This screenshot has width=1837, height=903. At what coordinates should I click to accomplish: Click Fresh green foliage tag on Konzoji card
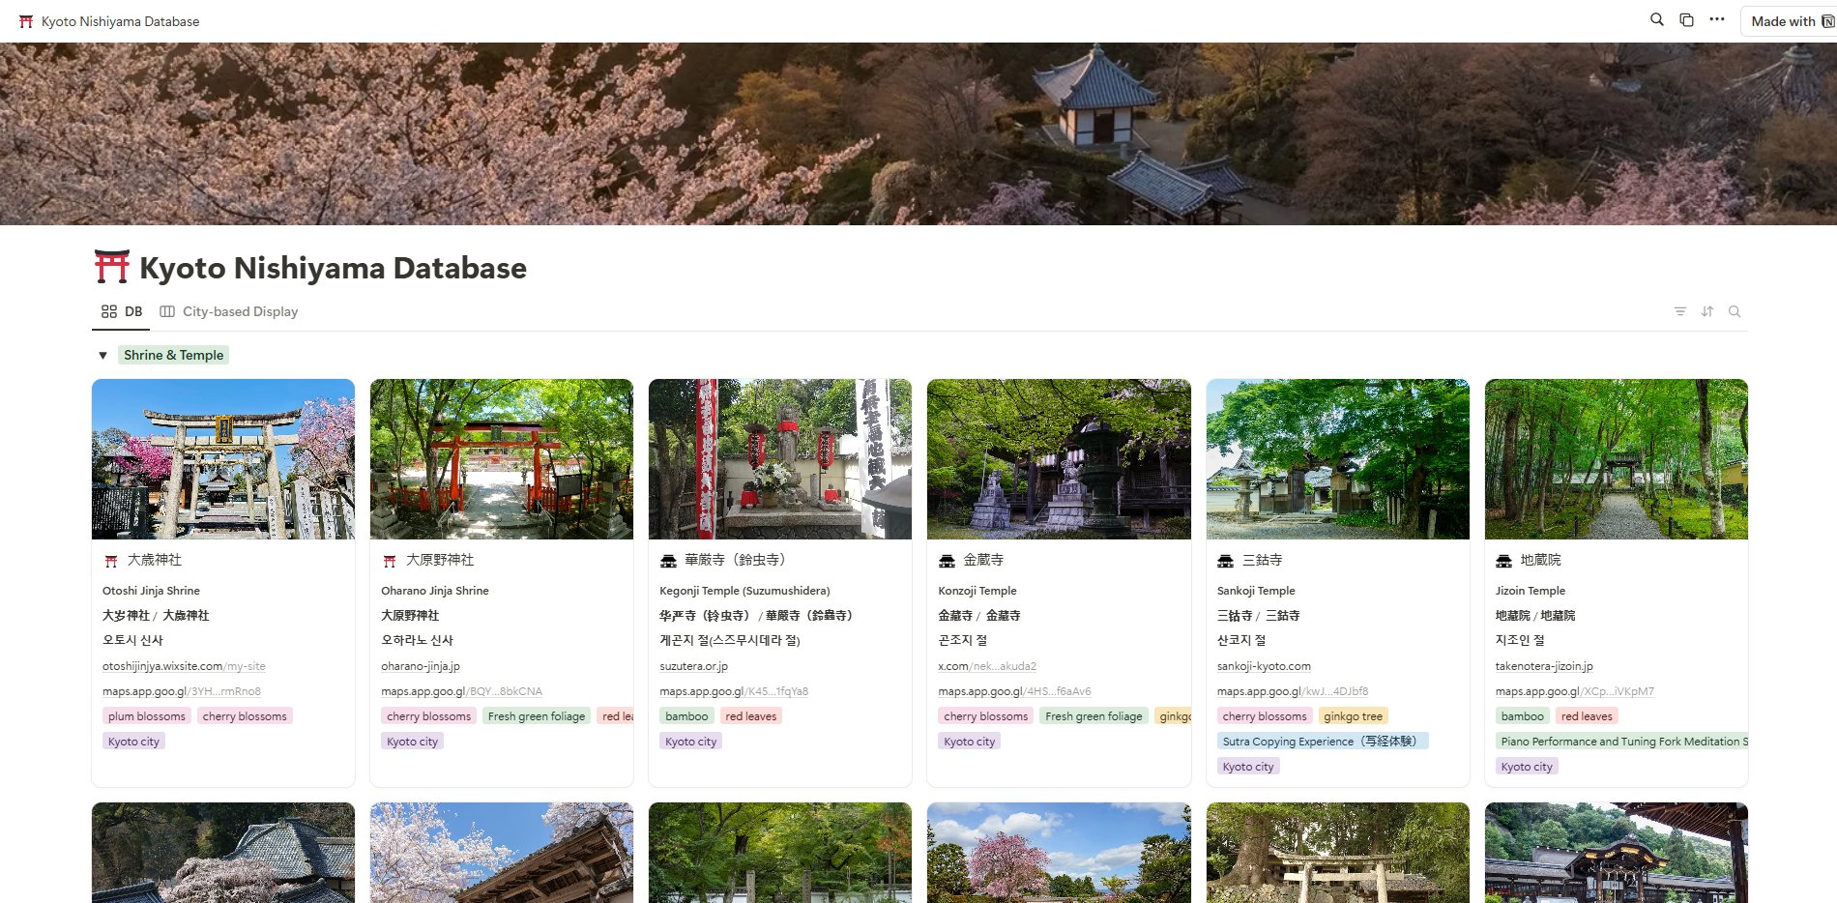pyautogui.click(x=1093, y=716)
